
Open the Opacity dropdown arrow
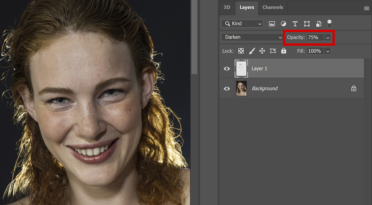tap(328, 37)
